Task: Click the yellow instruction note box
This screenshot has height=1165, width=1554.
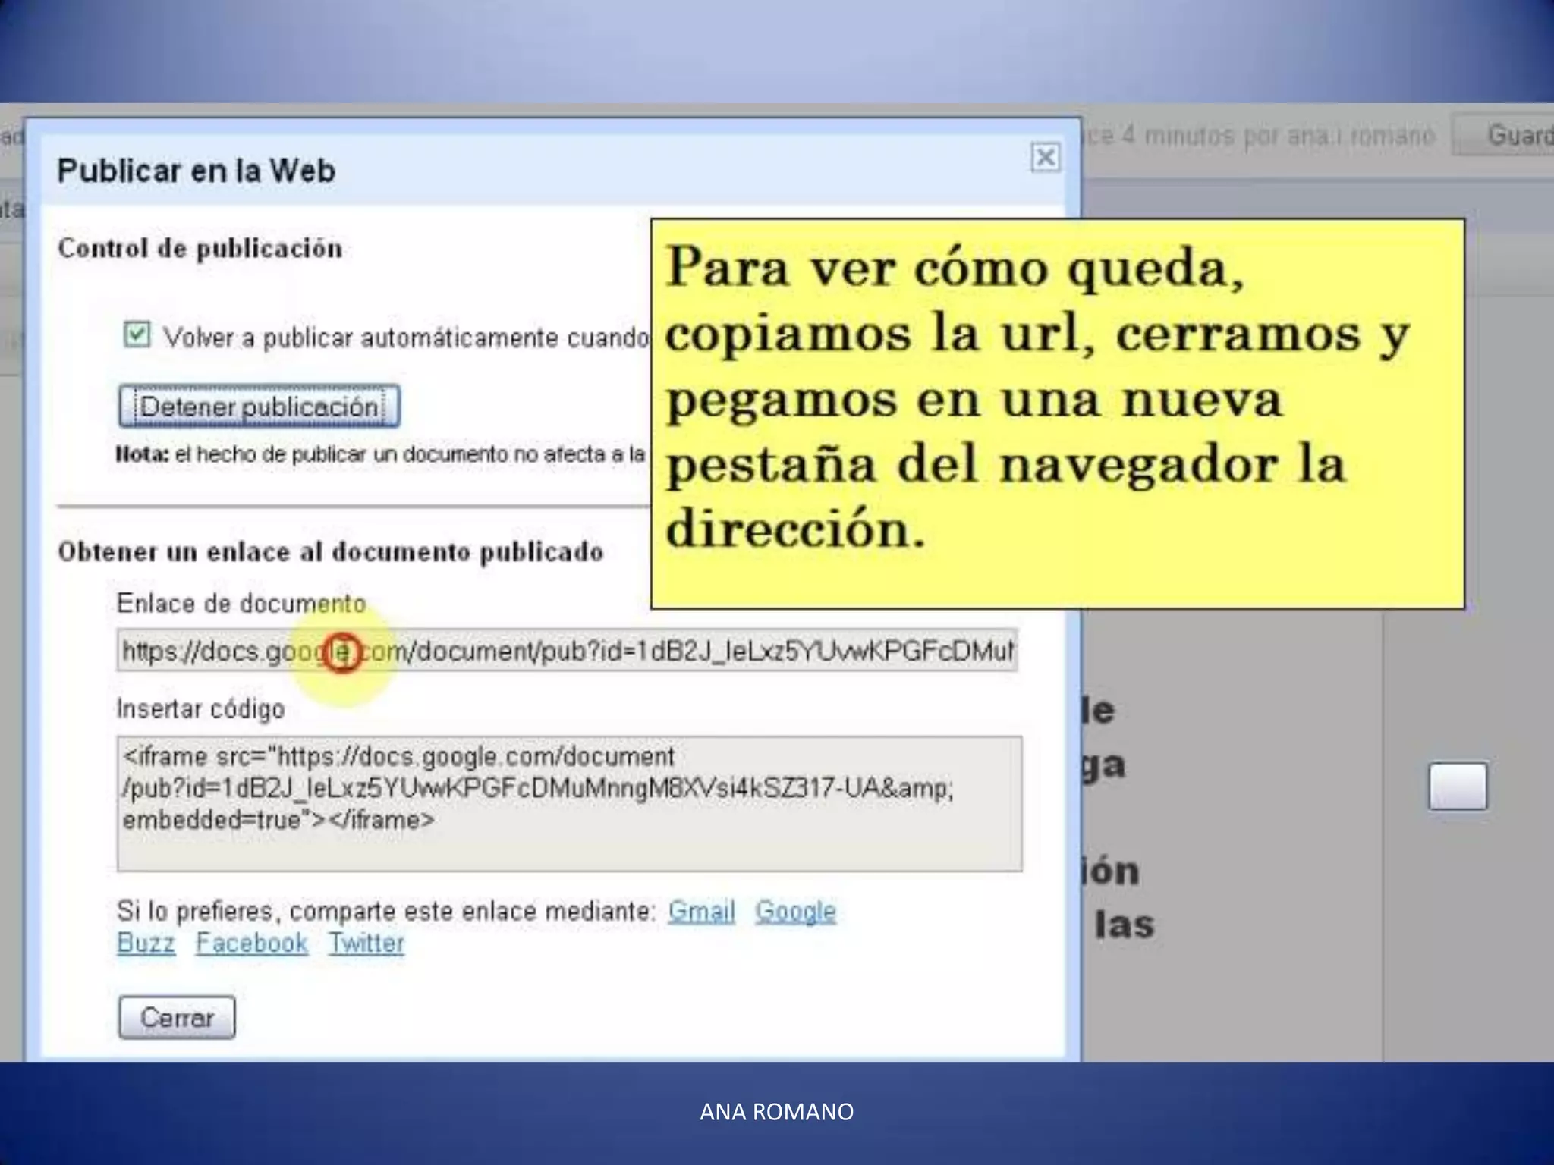Action: [1057, 413]
